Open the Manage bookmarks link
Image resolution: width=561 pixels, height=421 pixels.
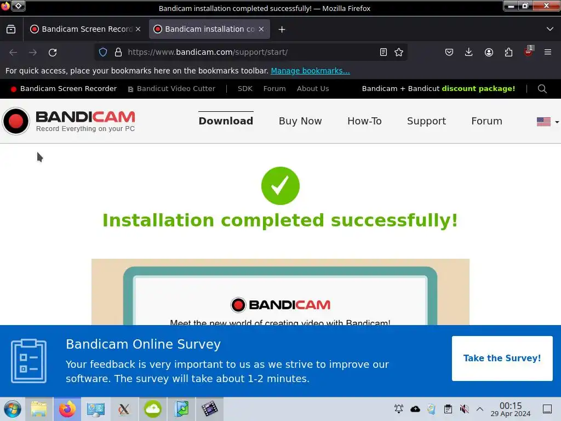point(310,71)
